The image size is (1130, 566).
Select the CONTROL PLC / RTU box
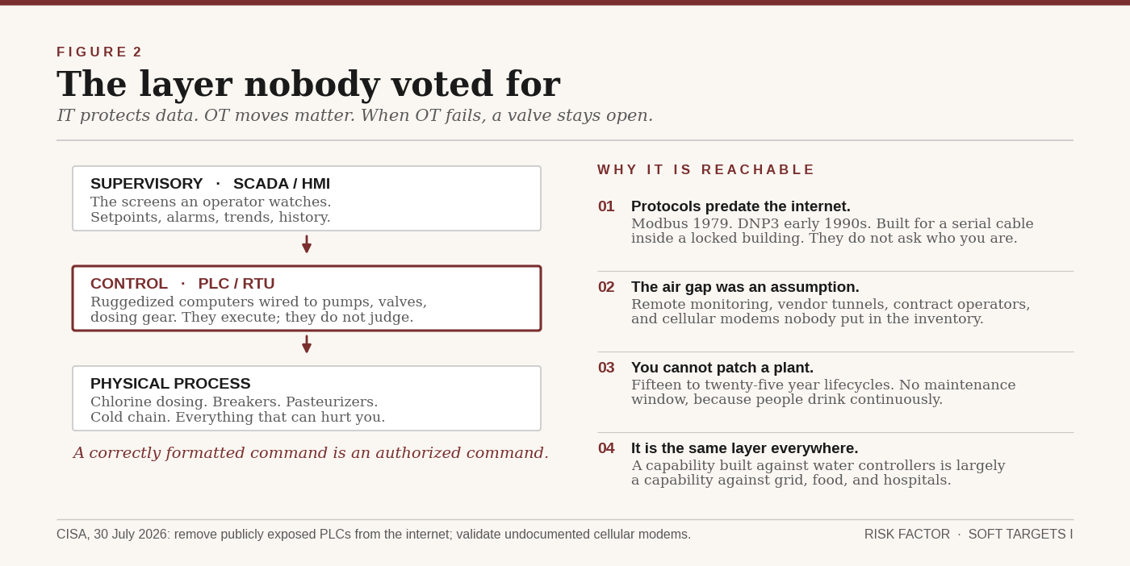307,298
